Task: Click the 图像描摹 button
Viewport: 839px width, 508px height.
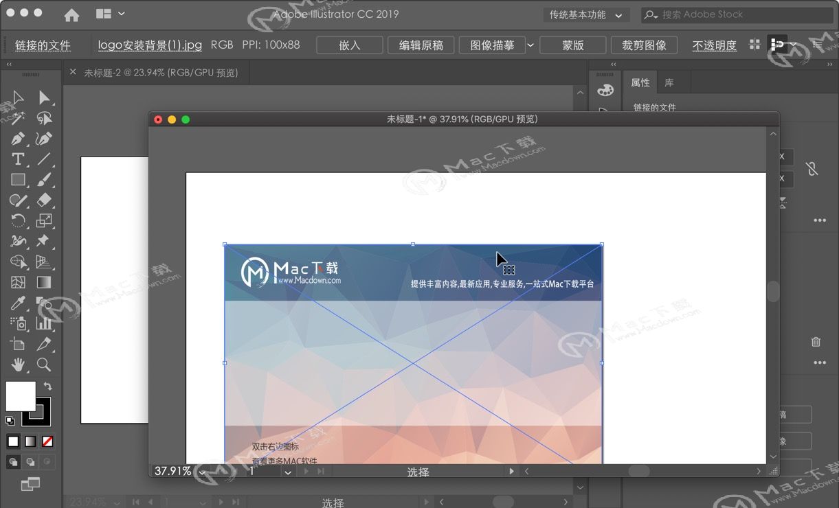Action: tap(492, 45)
